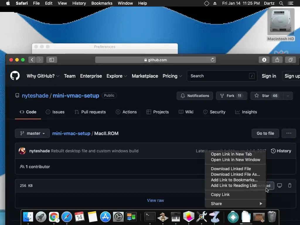Switch to the Issues tab
This screenshot has height=225, width=300.
click(x=55, y=112)
